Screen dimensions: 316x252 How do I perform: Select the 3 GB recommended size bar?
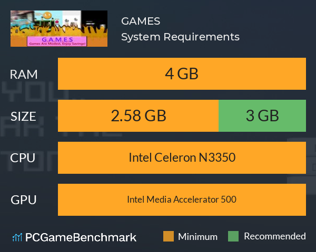[262, 115]
